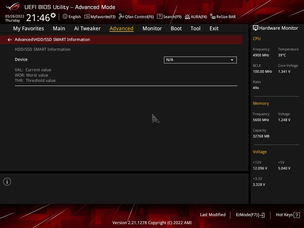Click the version copyright text
The height and width of the screenshot is (228, 304).
tap(152, 223)
